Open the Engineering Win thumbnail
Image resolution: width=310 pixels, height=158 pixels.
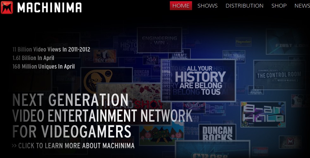[159, 40]
